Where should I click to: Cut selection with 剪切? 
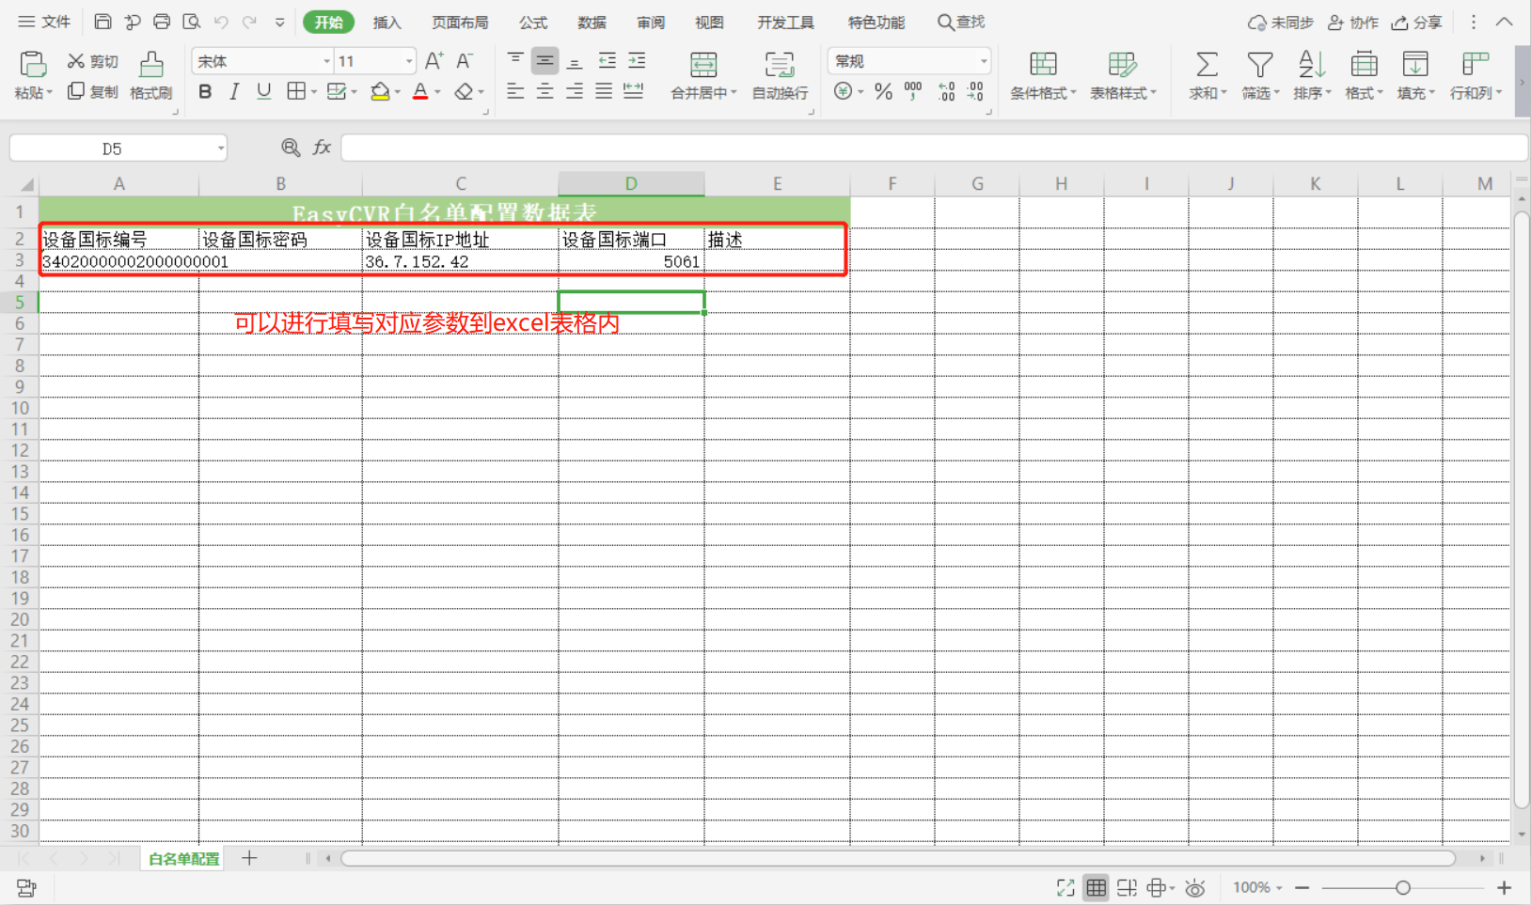92,61
